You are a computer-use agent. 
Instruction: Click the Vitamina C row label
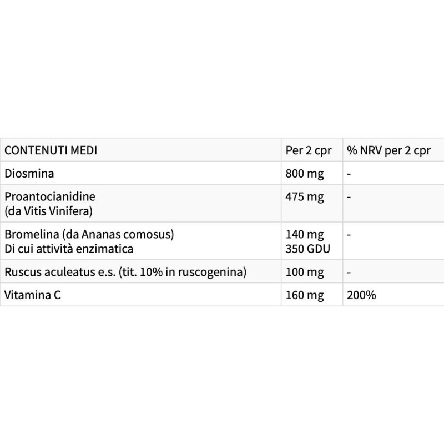pos(33,295)
